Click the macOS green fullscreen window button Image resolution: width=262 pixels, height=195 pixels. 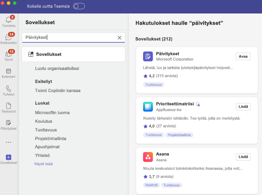[x=15, y=3]
